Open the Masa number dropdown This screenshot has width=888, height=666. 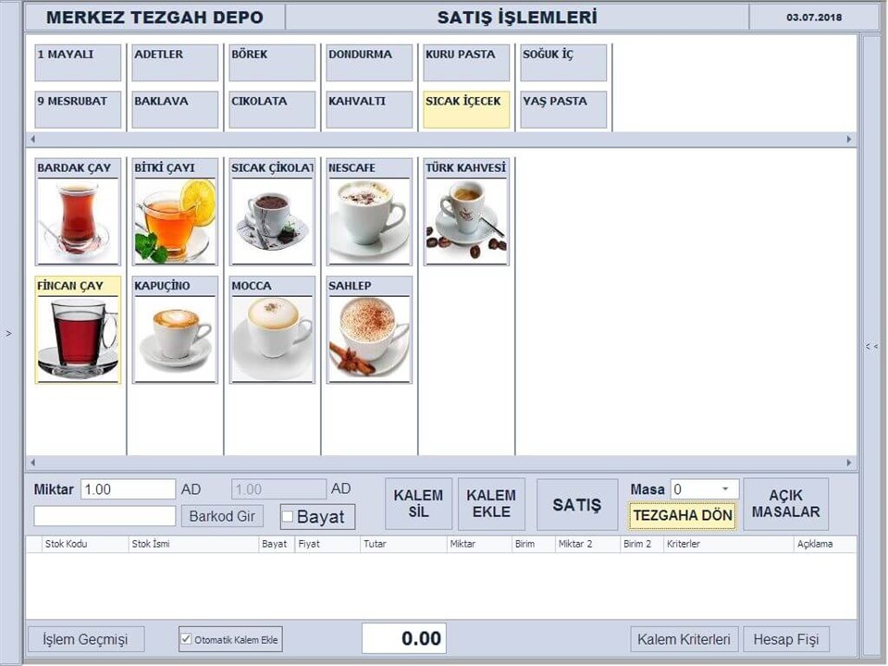point(724,488)
